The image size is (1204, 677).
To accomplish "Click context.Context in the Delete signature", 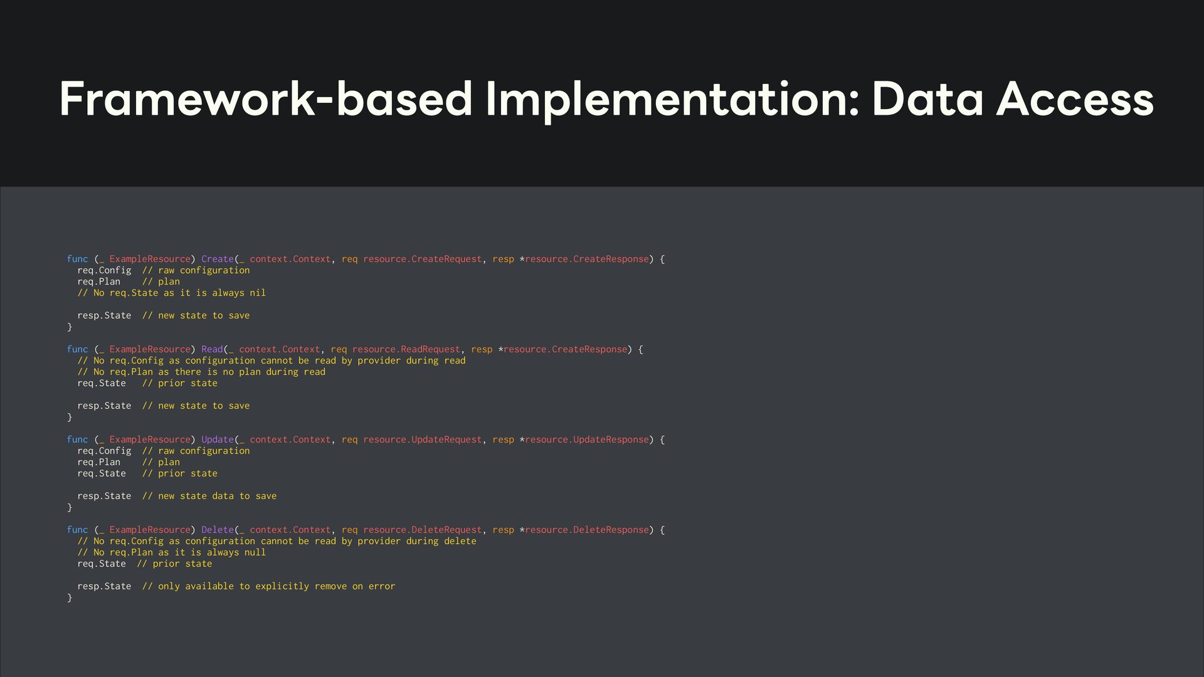I will click(290, 530).
